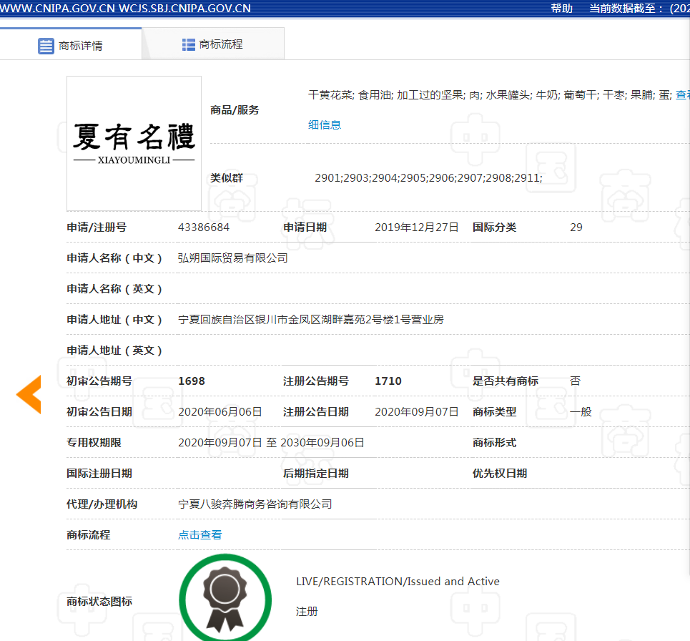Screen dimensions: 690x641
Task: Select registration announcement date 2020年09月07日
Action: coord(417,412)
